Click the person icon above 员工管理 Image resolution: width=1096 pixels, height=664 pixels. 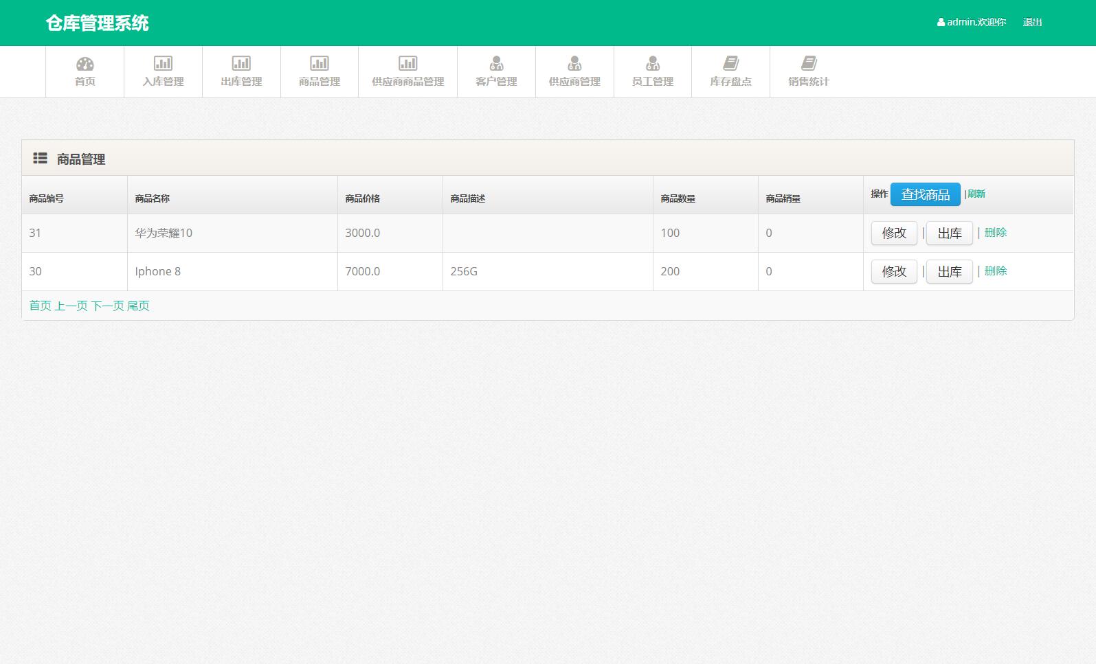point(653,63)
